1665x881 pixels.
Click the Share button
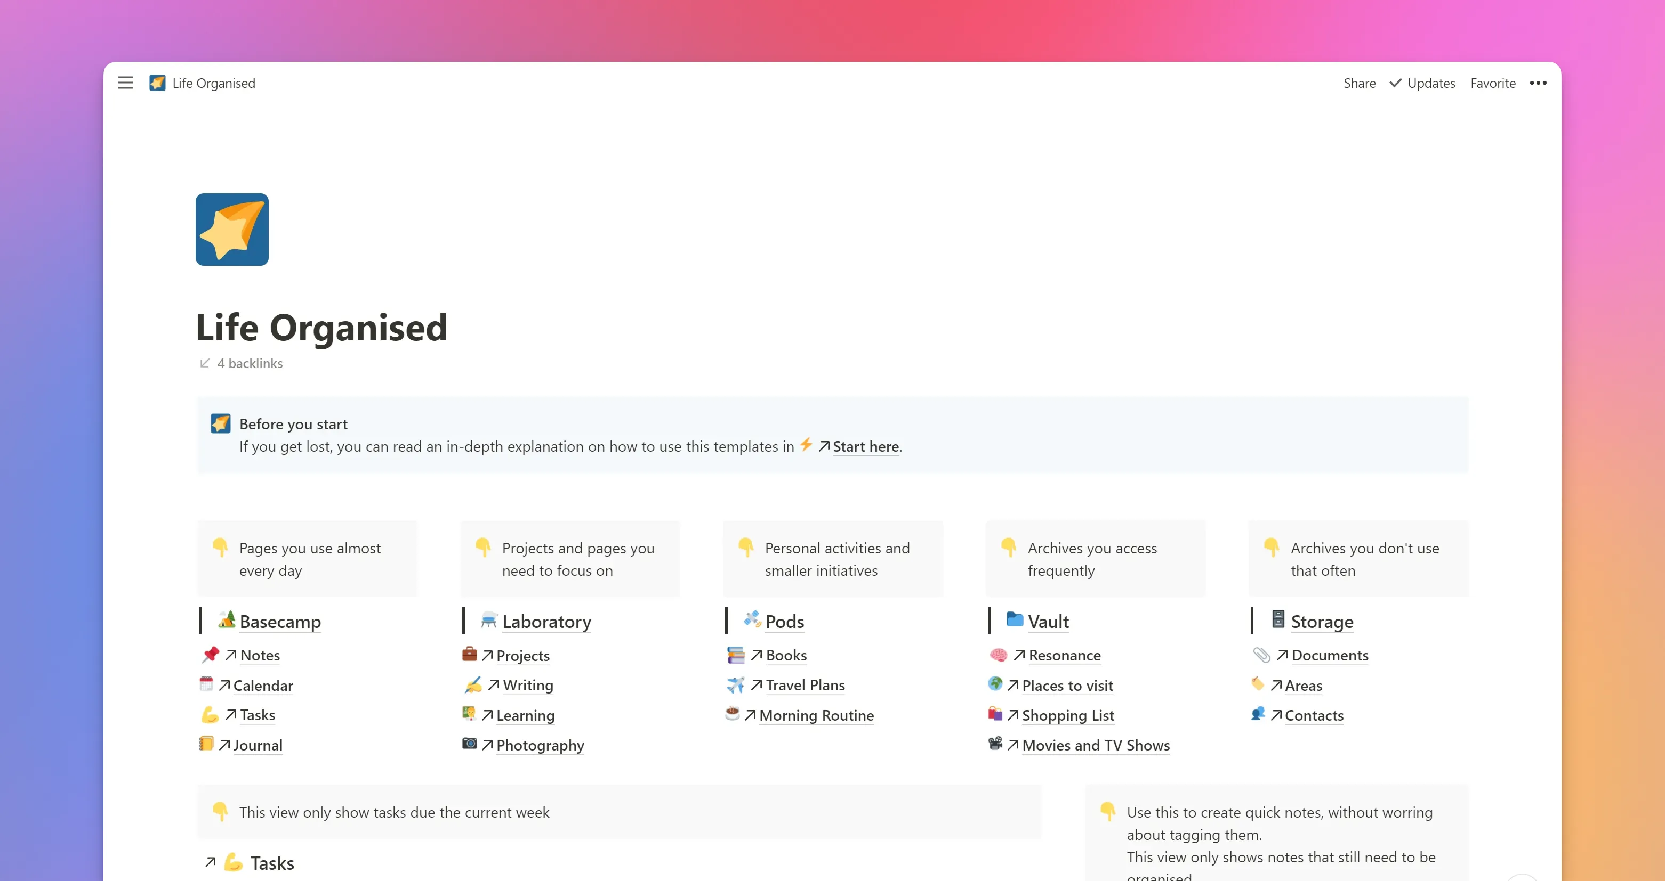[1360, 83]
